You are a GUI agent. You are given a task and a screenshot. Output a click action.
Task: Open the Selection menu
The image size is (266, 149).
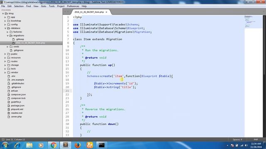(19, 6)
